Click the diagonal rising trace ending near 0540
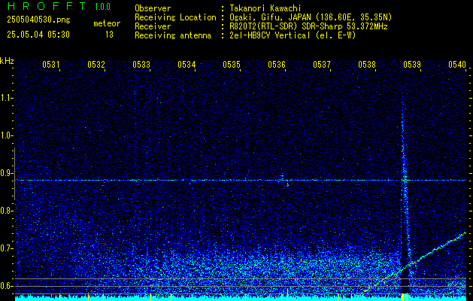473x301 pixels. pos(415,262)
